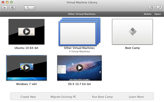Image resolution: width=164 pixels, height=102 pixels.
Task: Start OS X 10.7 64-bit play overlay
Action: (79, 68)
